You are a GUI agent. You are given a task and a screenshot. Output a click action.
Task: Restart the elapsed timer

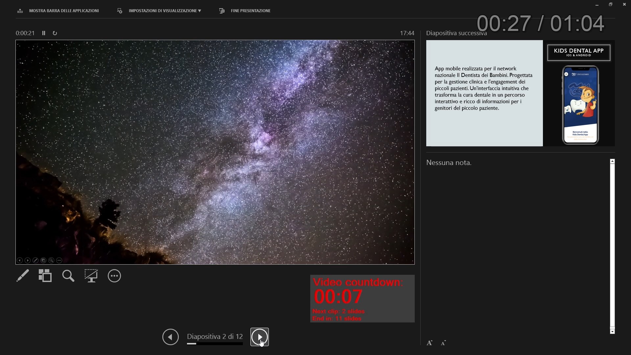click(x=55, y=33)
